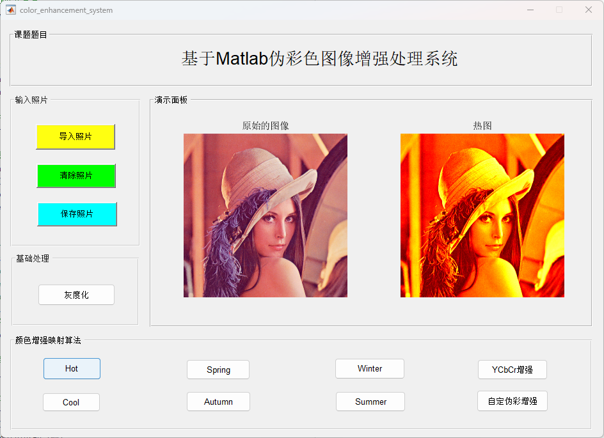Click the 基础处理 panel label
The width and height of the screenshot is (604, 438).
click(33, 258)
